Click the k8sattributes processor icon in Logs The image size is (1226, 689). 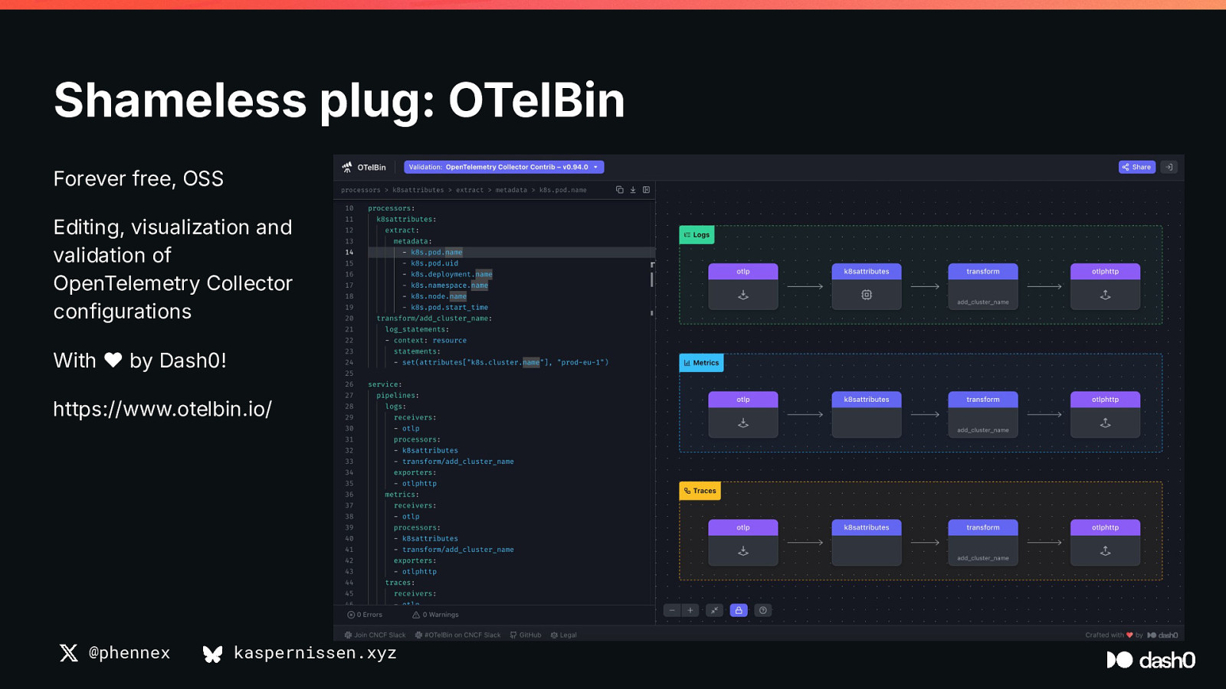click(867, 295)
